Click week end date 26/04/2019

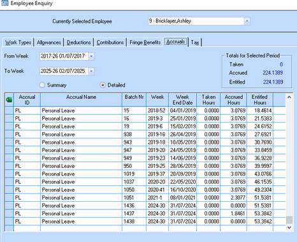183,134
